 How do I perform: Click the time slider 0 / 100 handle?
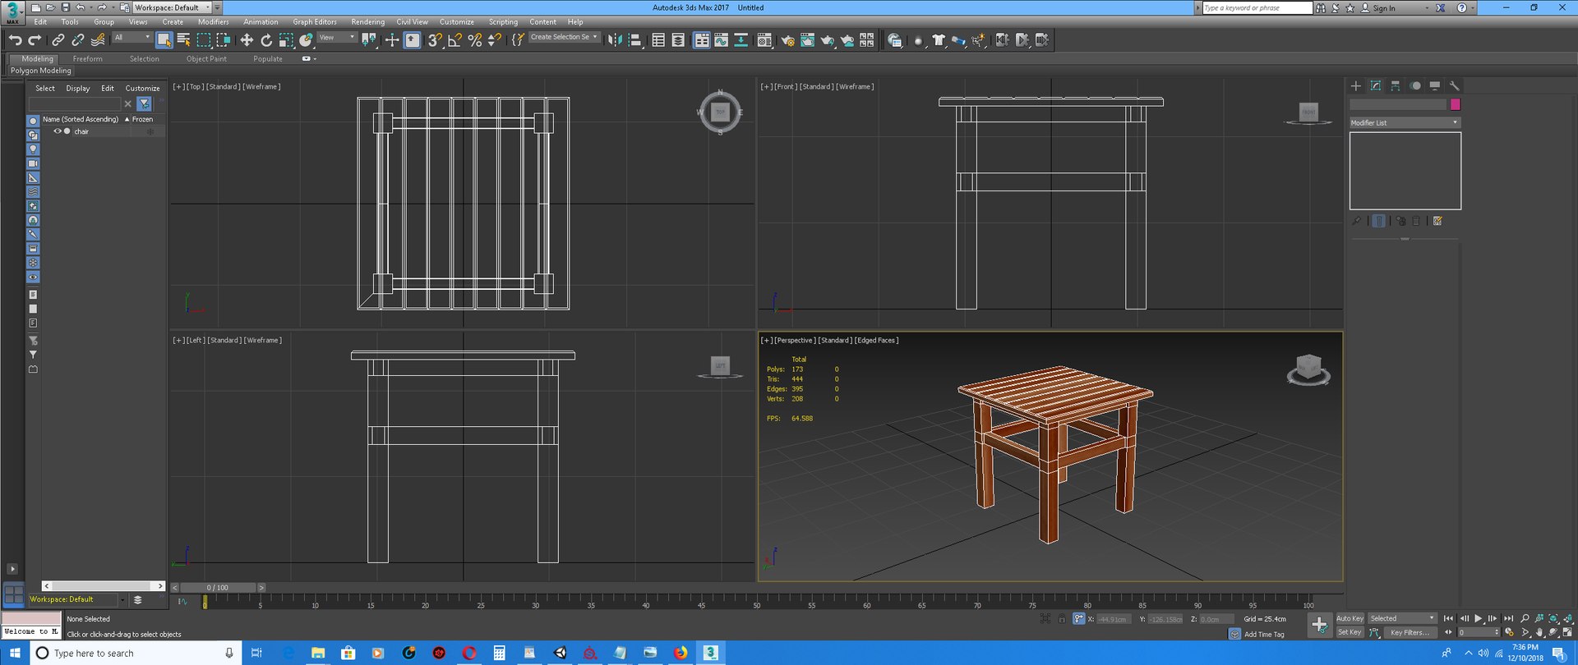[x=218, y=588]
